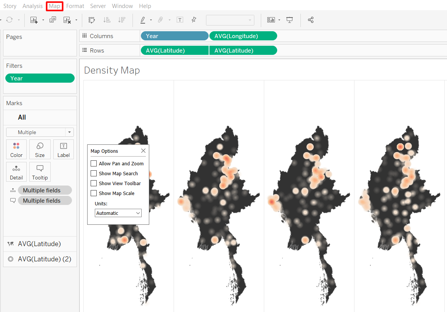The image size is (447, 312).
Task: Click the Label button in Marks card
Action: point(64,149)
